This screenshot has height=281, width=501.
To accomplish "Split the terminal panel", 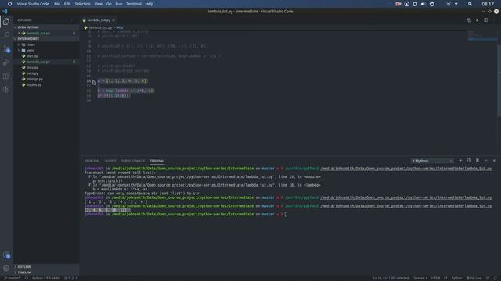I will point(469,161).
